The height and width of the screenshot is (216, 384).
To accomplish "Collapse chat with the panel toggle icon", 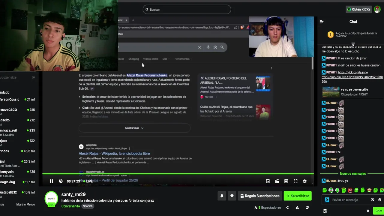I will tap(322, 22).
